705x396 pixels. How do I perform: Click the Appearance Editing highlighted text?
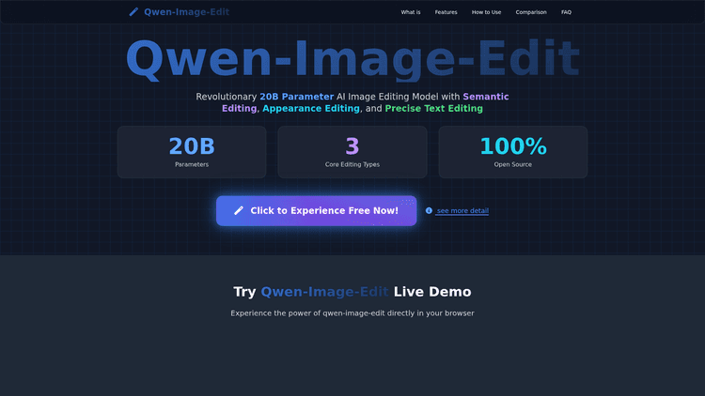click(x=311, y=108)
